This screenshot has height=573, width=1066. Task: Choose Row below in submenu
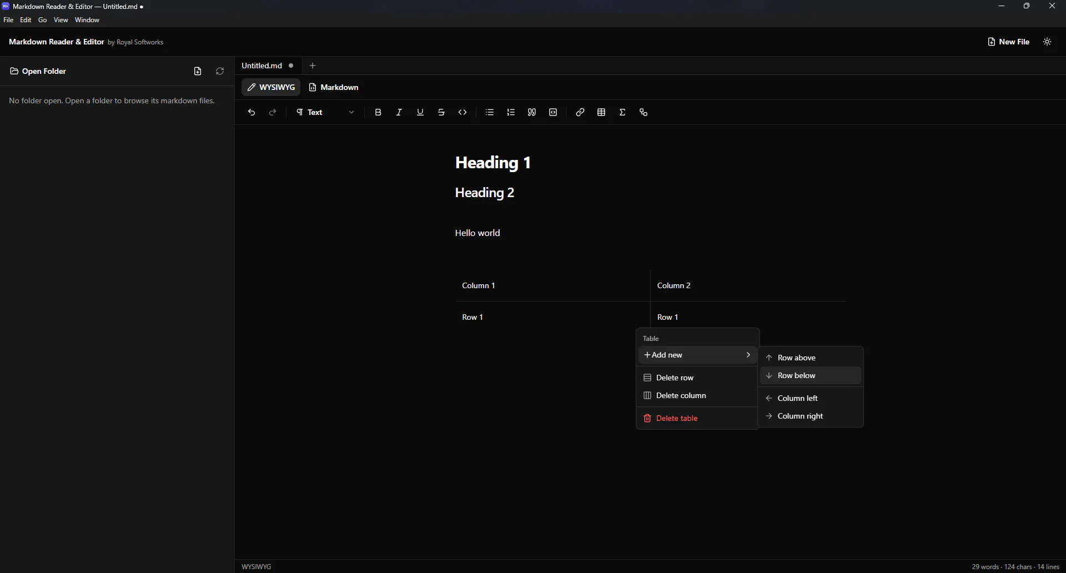pos(811,375)
